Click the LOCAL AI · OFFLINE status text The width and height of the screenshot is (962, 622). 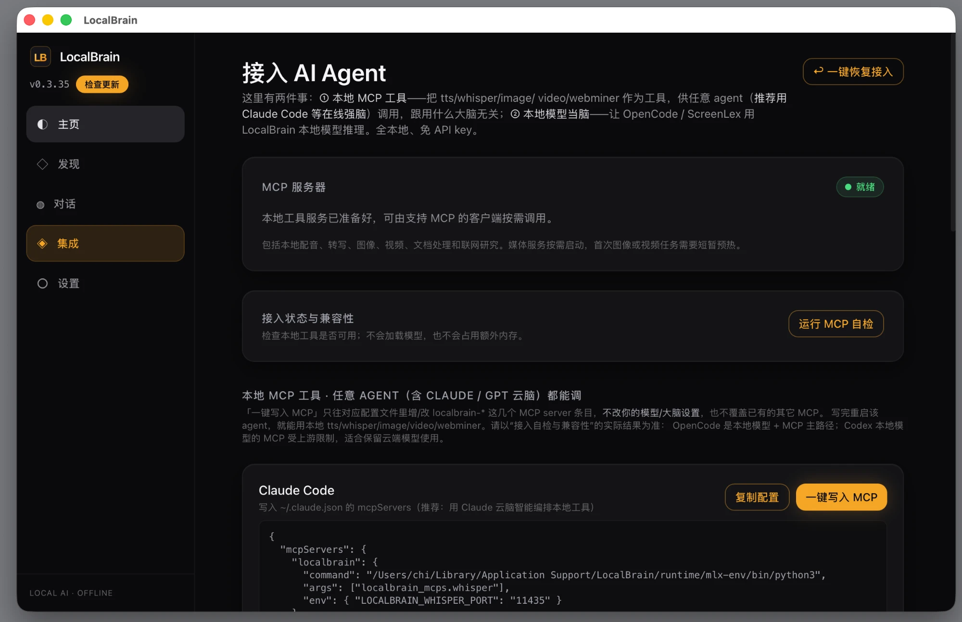[x=71, y=593]
